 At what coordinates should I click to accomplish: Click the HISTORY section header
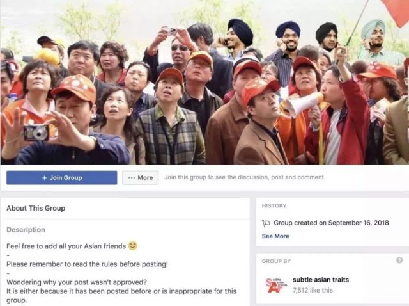[x=274, y=206]
